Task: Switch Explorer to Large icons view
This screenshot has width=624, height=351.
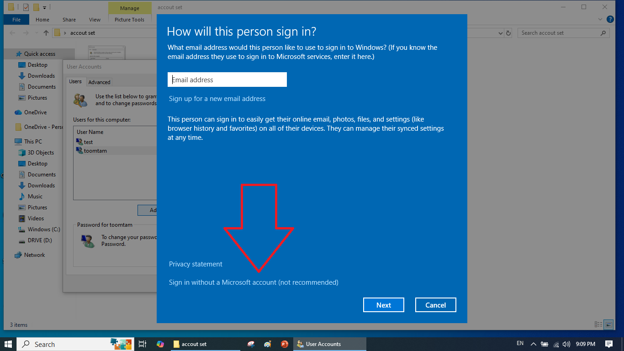Action: click(608, 324)
